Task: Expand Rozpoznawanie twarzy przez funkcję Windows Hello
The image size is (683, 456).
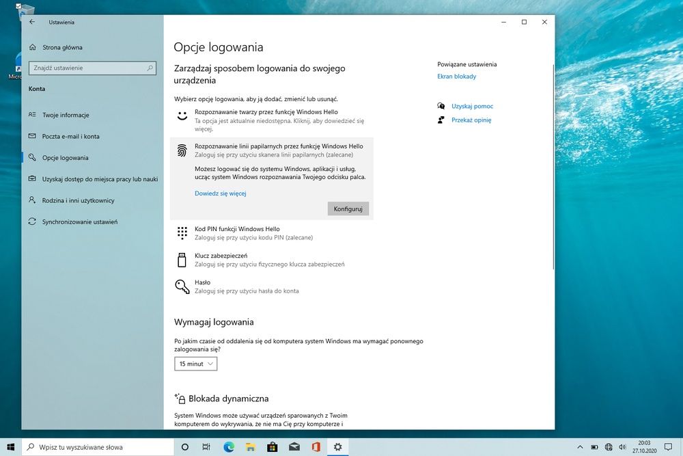Action: (x=272, y=120)
